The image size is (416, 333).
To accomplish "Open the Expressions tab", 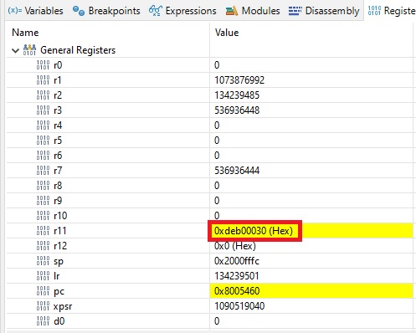I will [x=182, y=11].
